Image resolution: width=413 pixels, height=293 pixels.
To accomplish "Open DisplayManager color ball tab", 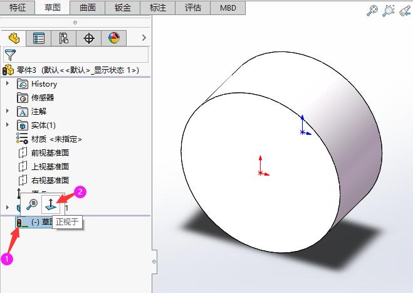I will [x=114, y=38].
